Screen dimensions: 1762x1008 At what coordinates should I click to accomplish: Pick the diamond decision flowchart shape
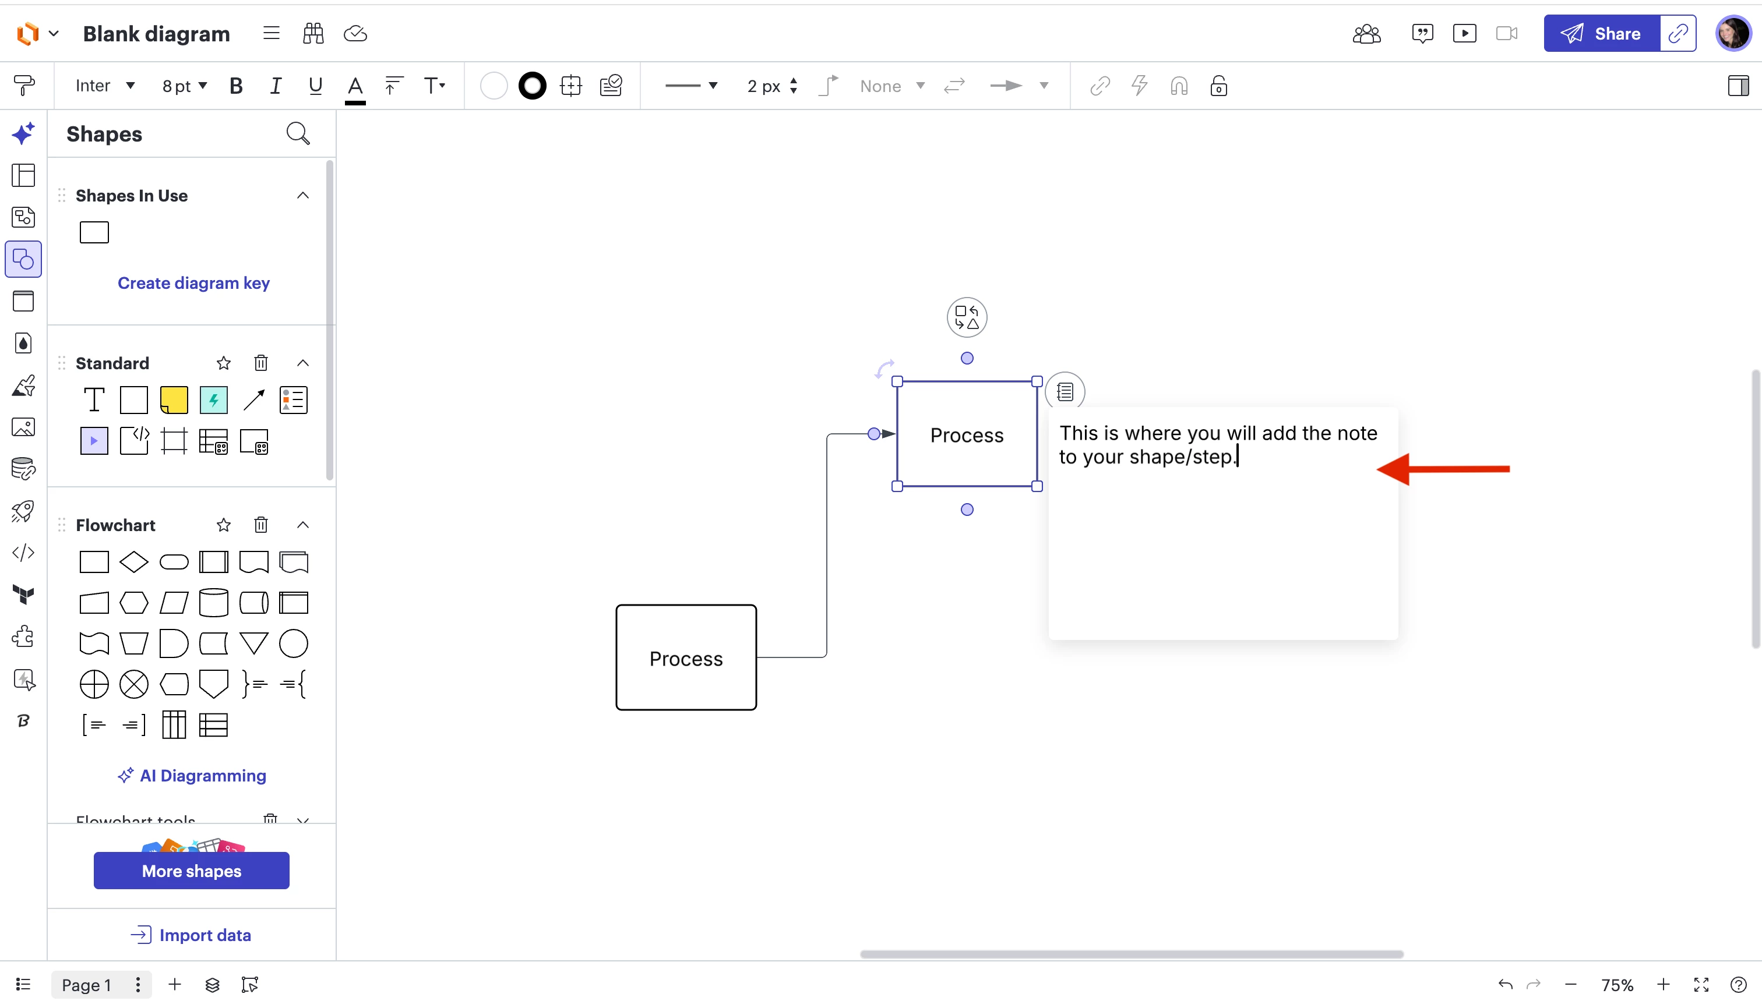(x=133, y=562)
